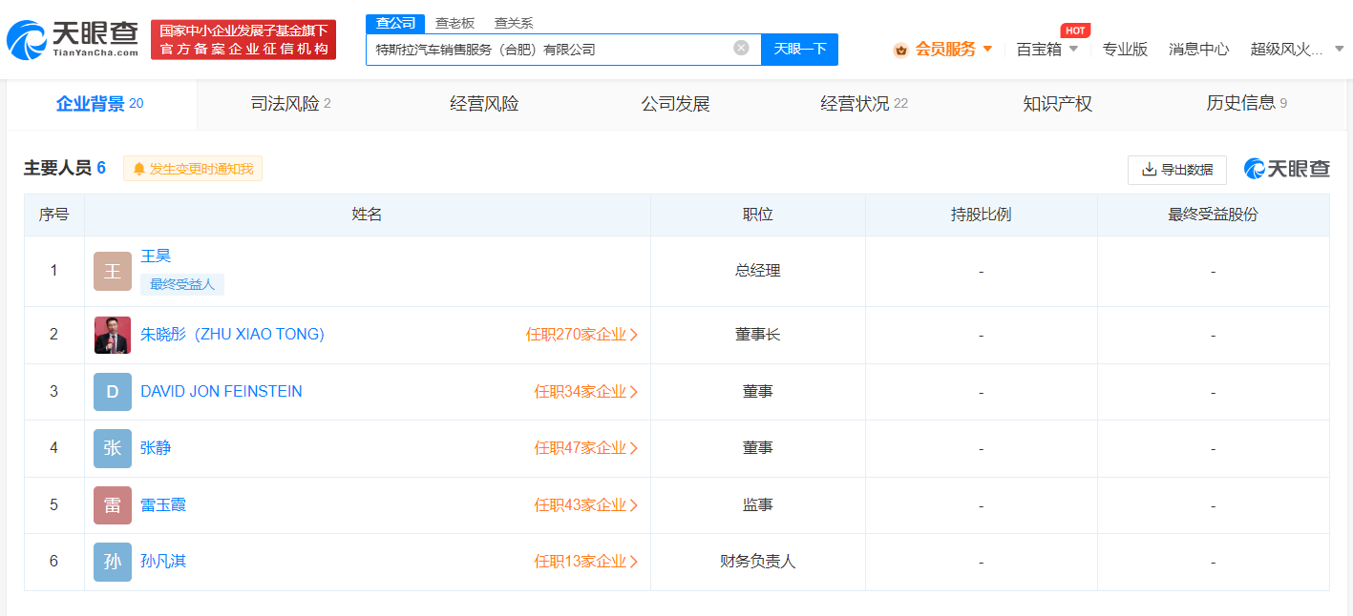
Task: Open the 专业版 link
Action: (1125, 49)
